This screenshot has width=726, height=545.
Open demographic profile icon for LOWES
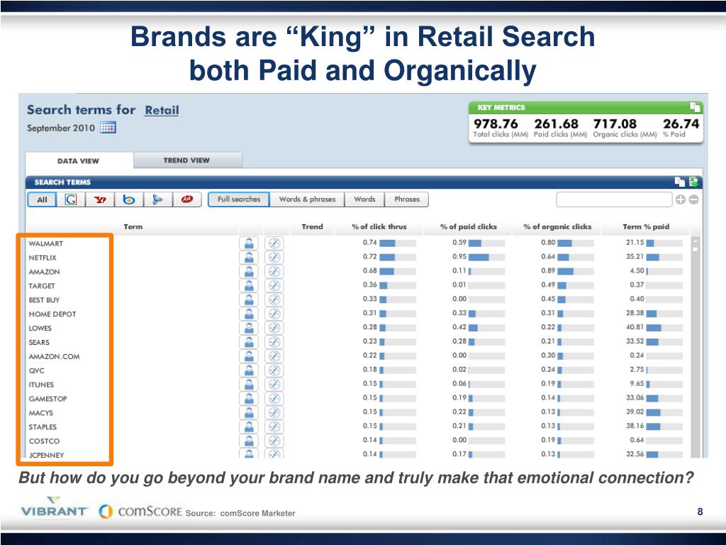tap(249, 328)
